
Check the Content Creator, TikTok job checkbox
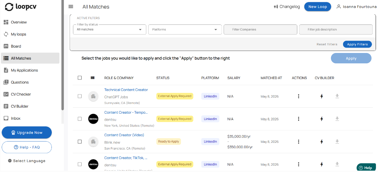click(x=80, y=164)
